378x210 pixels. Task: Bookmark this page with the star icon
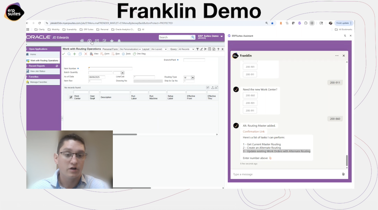coord(272,23)
